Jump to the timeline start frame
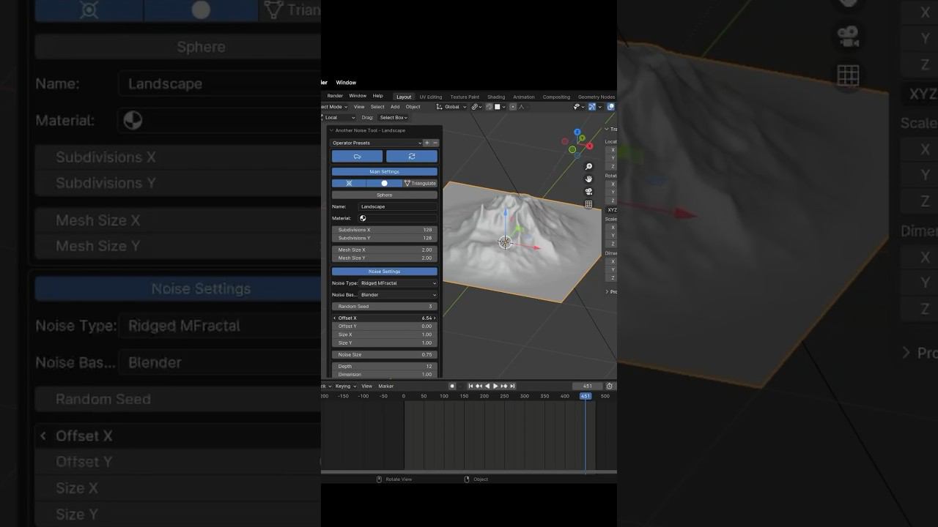938x527 pixels. point(470,386)
